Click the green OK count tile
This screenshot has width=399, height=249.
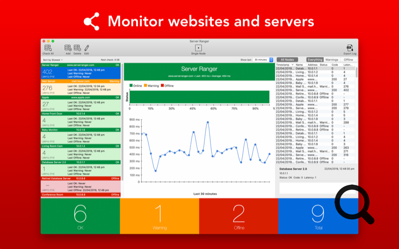[80, 216]
